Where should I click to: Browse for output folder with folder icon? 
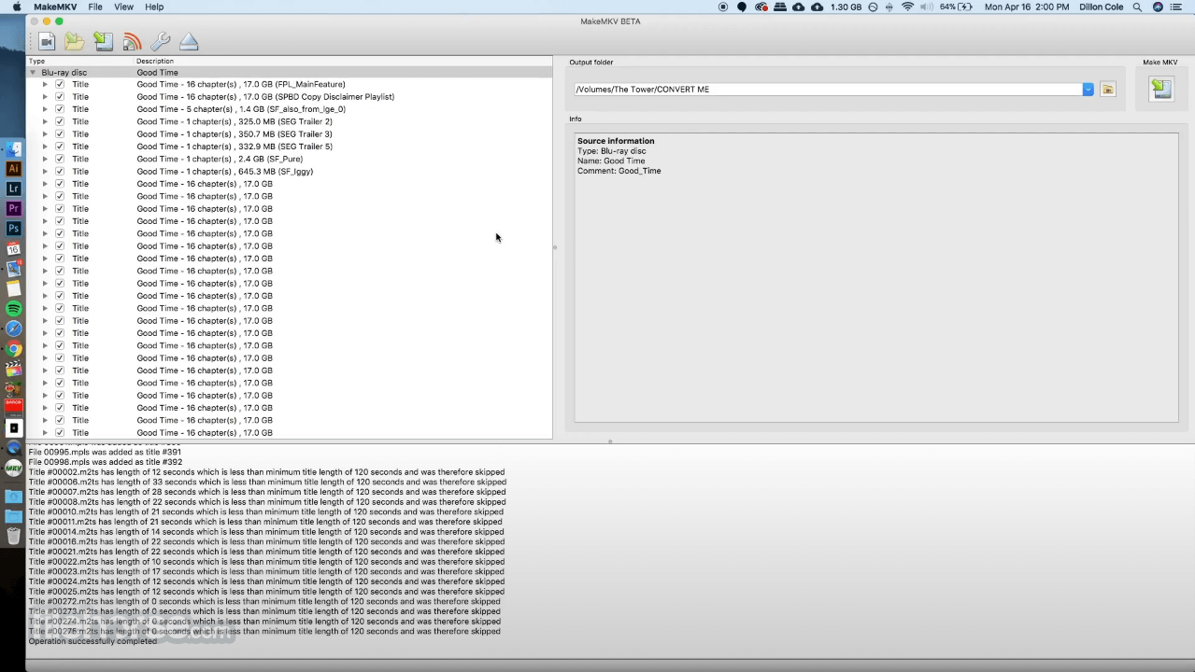tap(1108, 90)
